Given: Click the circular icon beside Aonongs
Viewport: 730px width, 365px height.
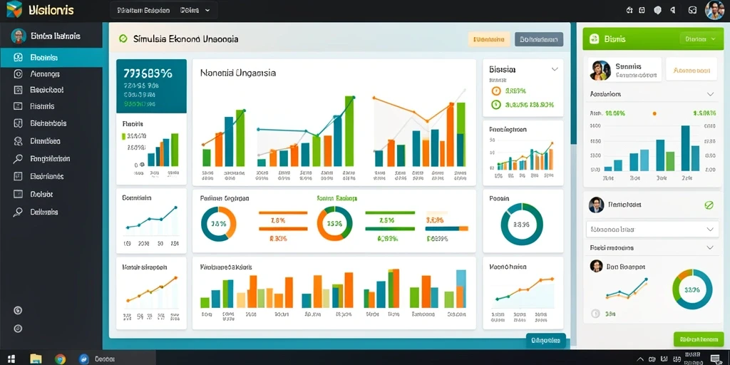Looking at the screenshot, I should point(18,73).
